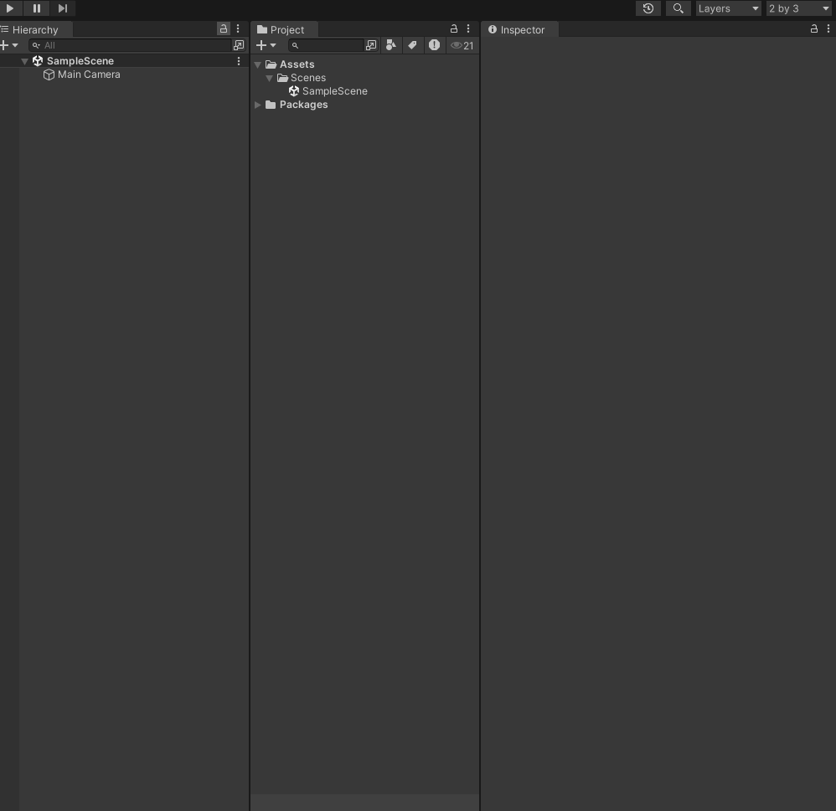
Task: Pause the game with the Pause button
Action: [x=36, y=8]
